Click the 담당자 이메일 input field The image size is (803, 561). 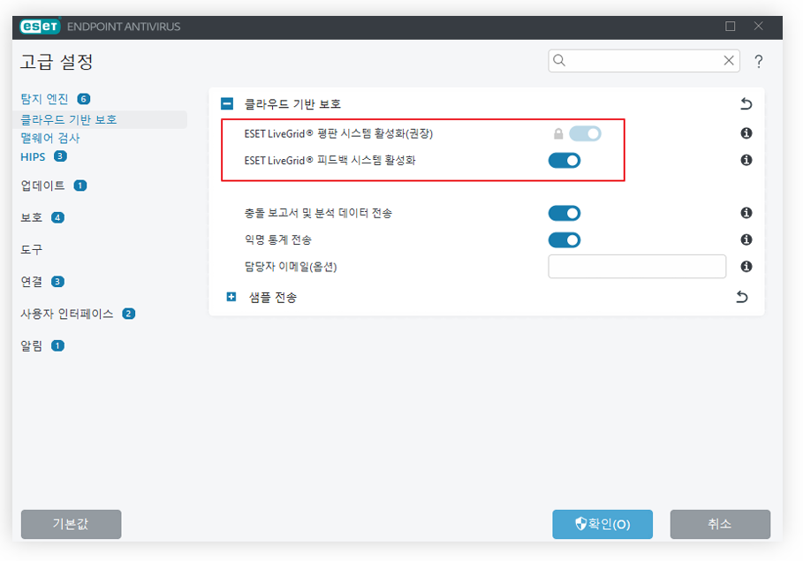click(637, 267)
